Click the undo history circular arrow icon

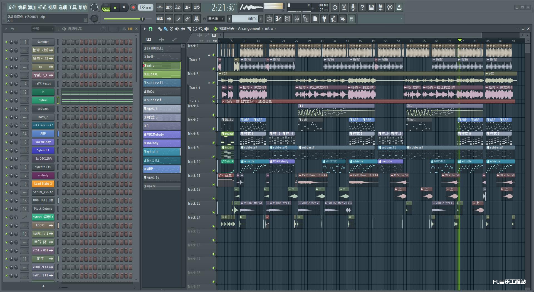[335, 8]
